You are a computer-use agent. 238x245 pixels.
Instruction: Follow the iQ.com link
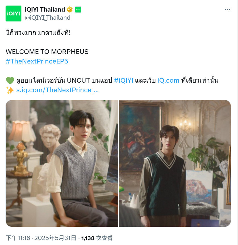[x=168, y=81]
